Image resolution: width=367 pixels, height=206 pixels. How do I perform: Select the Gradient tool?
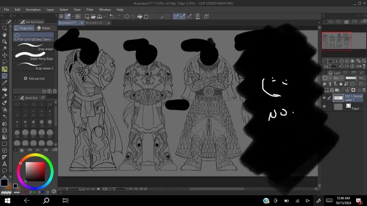click(x=4, y=137)
